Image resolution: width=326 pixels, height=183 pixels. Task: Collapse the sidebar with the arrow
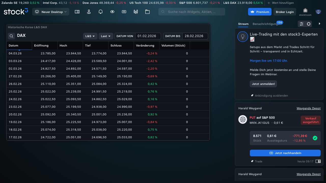pos(320,24)
